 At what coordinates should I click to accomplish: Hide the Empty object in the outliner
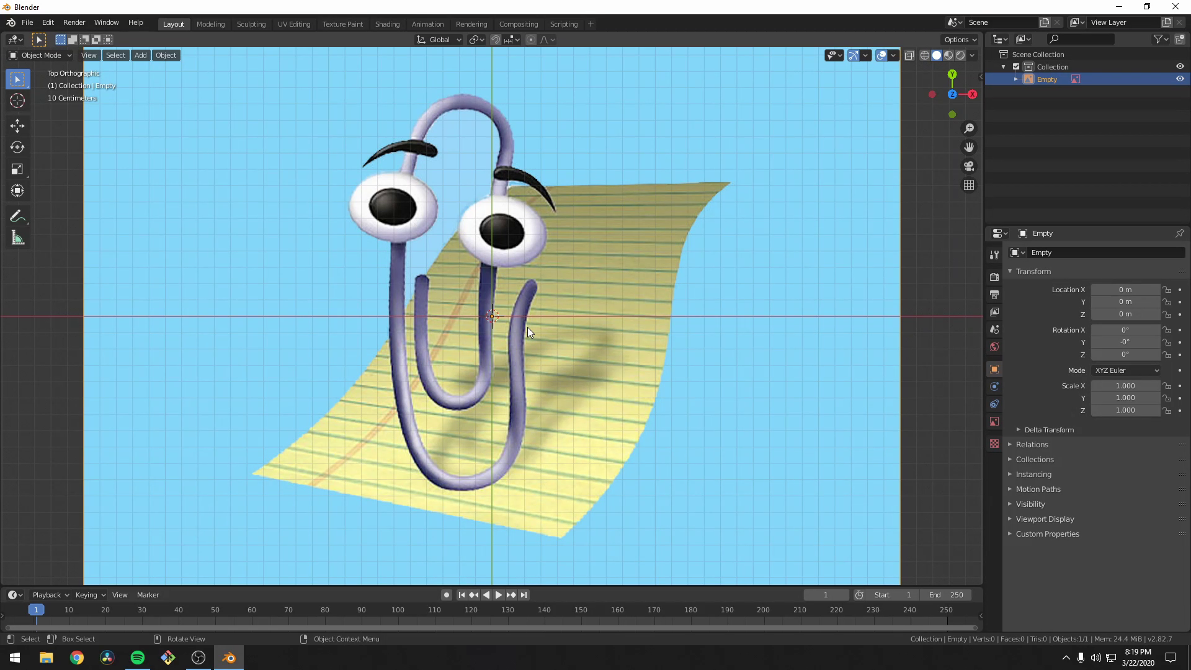[x=1180, y=79]
